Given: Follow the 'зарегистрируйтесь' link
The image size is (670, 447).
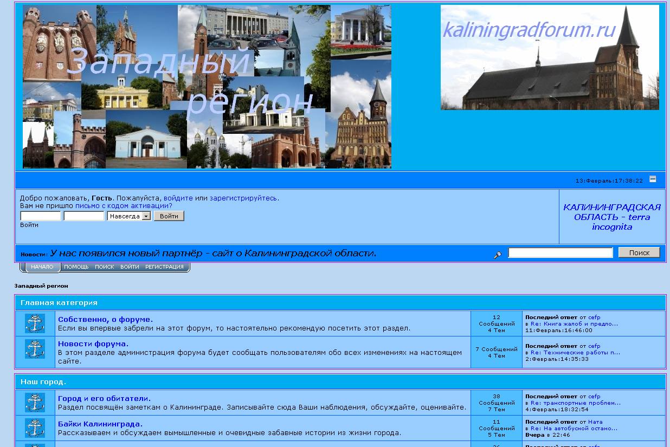Looking at the screenshot, I should point(243,198).
